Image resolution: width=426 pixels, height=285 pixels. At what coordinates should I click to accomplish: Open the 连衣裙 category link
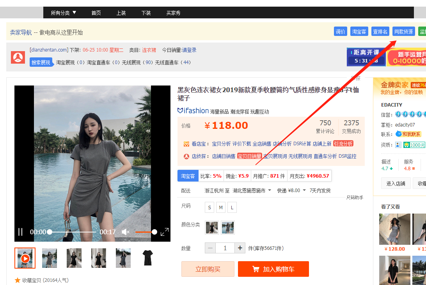(149, 50)
